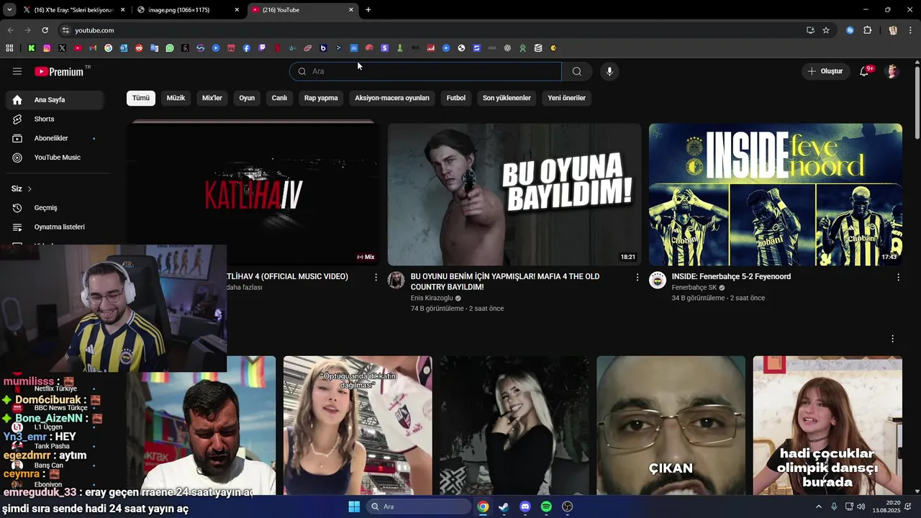Open Geçmiş in the sidebar
This screenshot has height=518, width=921.
(55, 208)
